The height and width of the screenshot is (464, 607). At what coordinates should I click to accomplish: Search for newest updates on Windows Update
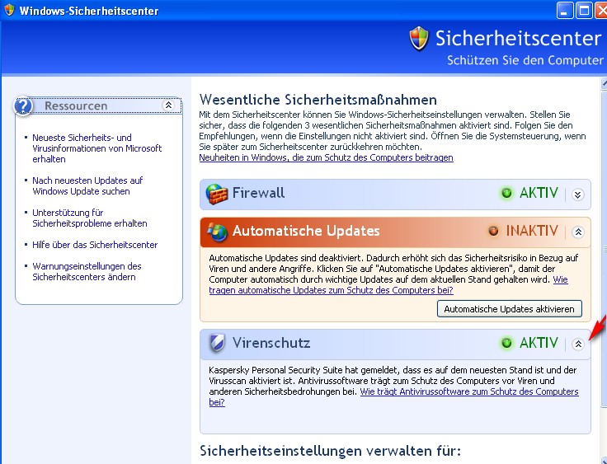[x=87, y=185]
